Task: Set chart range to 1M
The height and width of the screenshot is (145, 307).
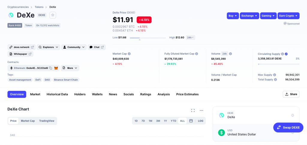Action: click(x=151, y=121)
